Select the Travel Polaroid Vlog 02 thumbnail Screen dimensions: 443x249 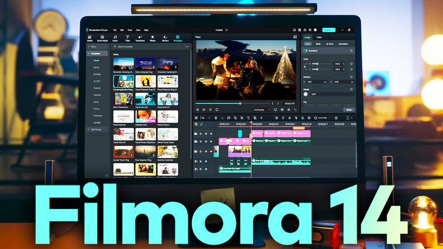[146, 81]
